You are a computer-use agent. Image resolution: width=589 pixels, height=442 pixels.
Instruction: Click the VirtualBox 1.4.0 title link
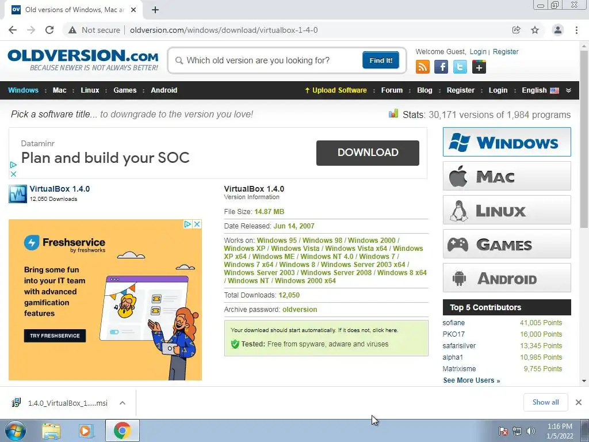(60, 189)
